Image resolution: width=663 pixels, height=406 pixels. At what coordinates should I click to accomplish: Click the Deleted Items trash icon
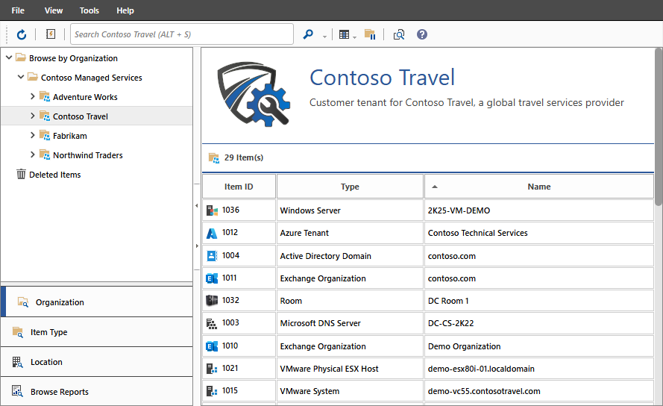(x=21, y=174)
